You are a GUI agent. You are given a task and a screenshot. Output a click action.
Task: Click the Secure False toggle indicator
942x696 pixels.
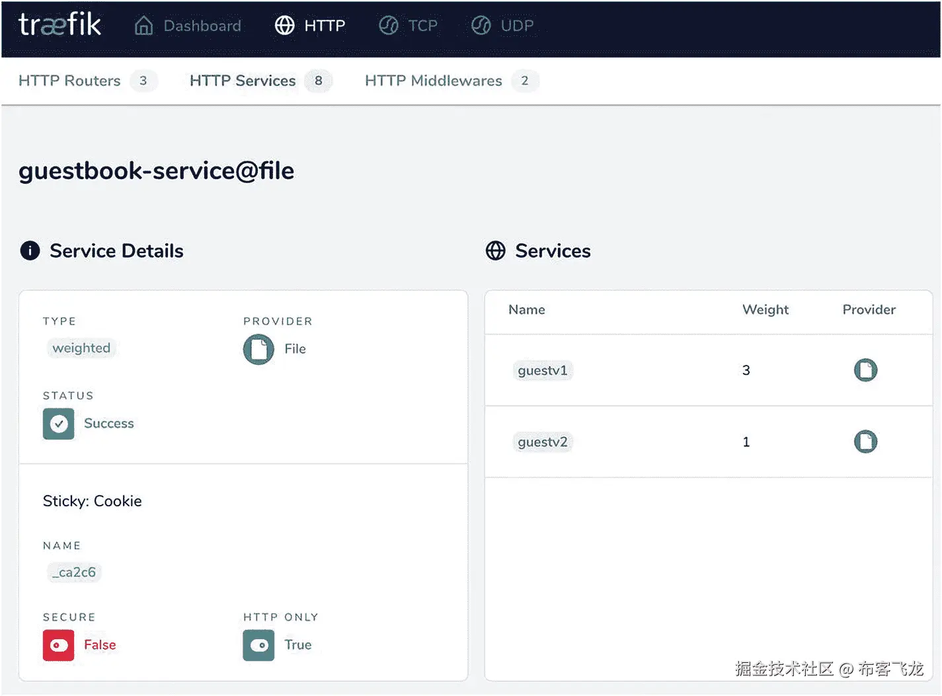[59, 645]
